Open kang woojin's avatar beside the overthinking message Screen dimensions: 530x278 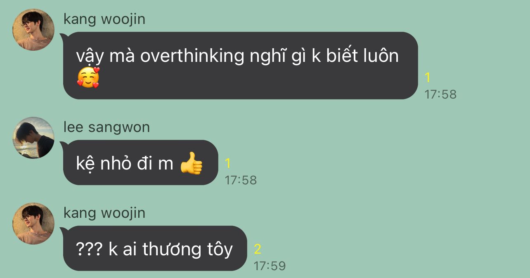point(33,30)
